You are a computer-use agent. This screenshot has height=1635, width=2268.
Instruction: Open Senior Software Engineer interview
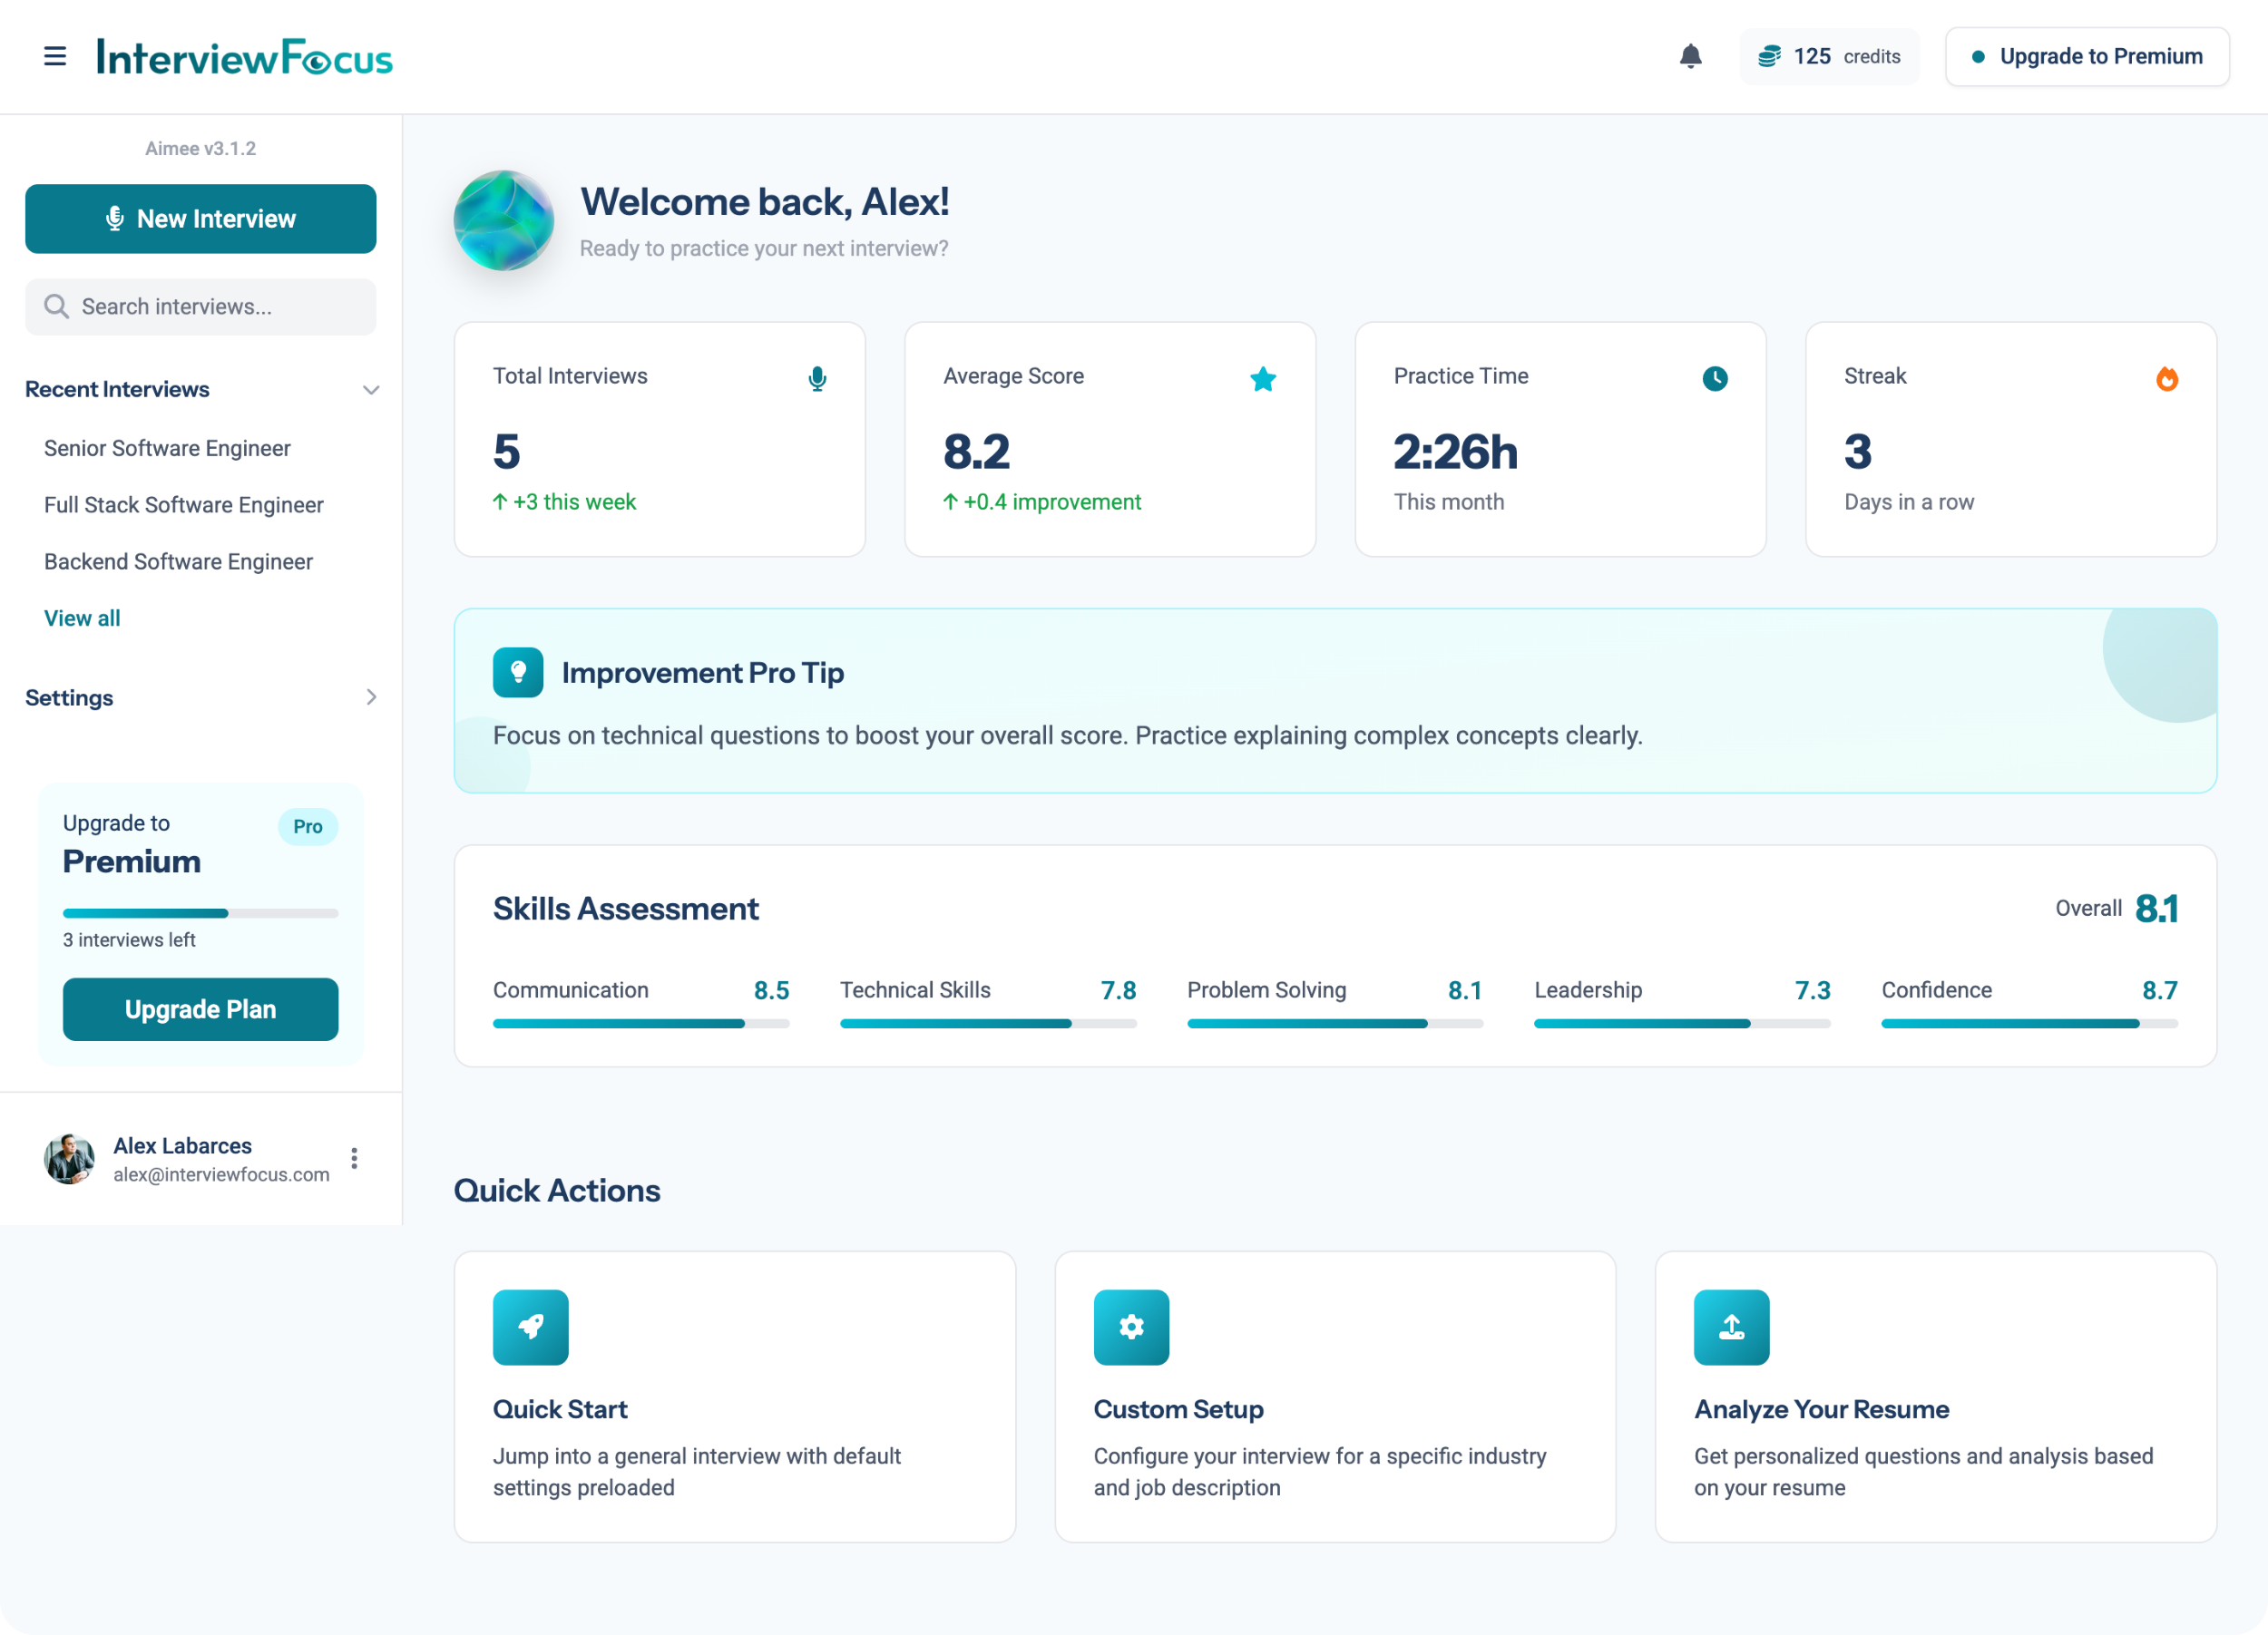(x=167, y=449)
